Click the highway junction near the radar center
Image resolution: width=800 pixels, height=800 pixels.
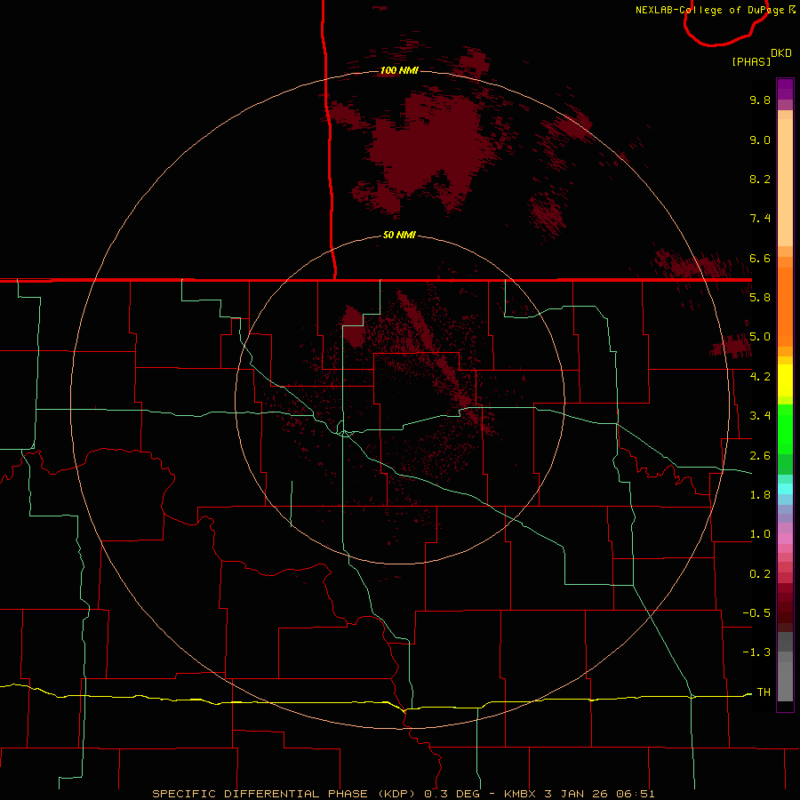point(346,434)
